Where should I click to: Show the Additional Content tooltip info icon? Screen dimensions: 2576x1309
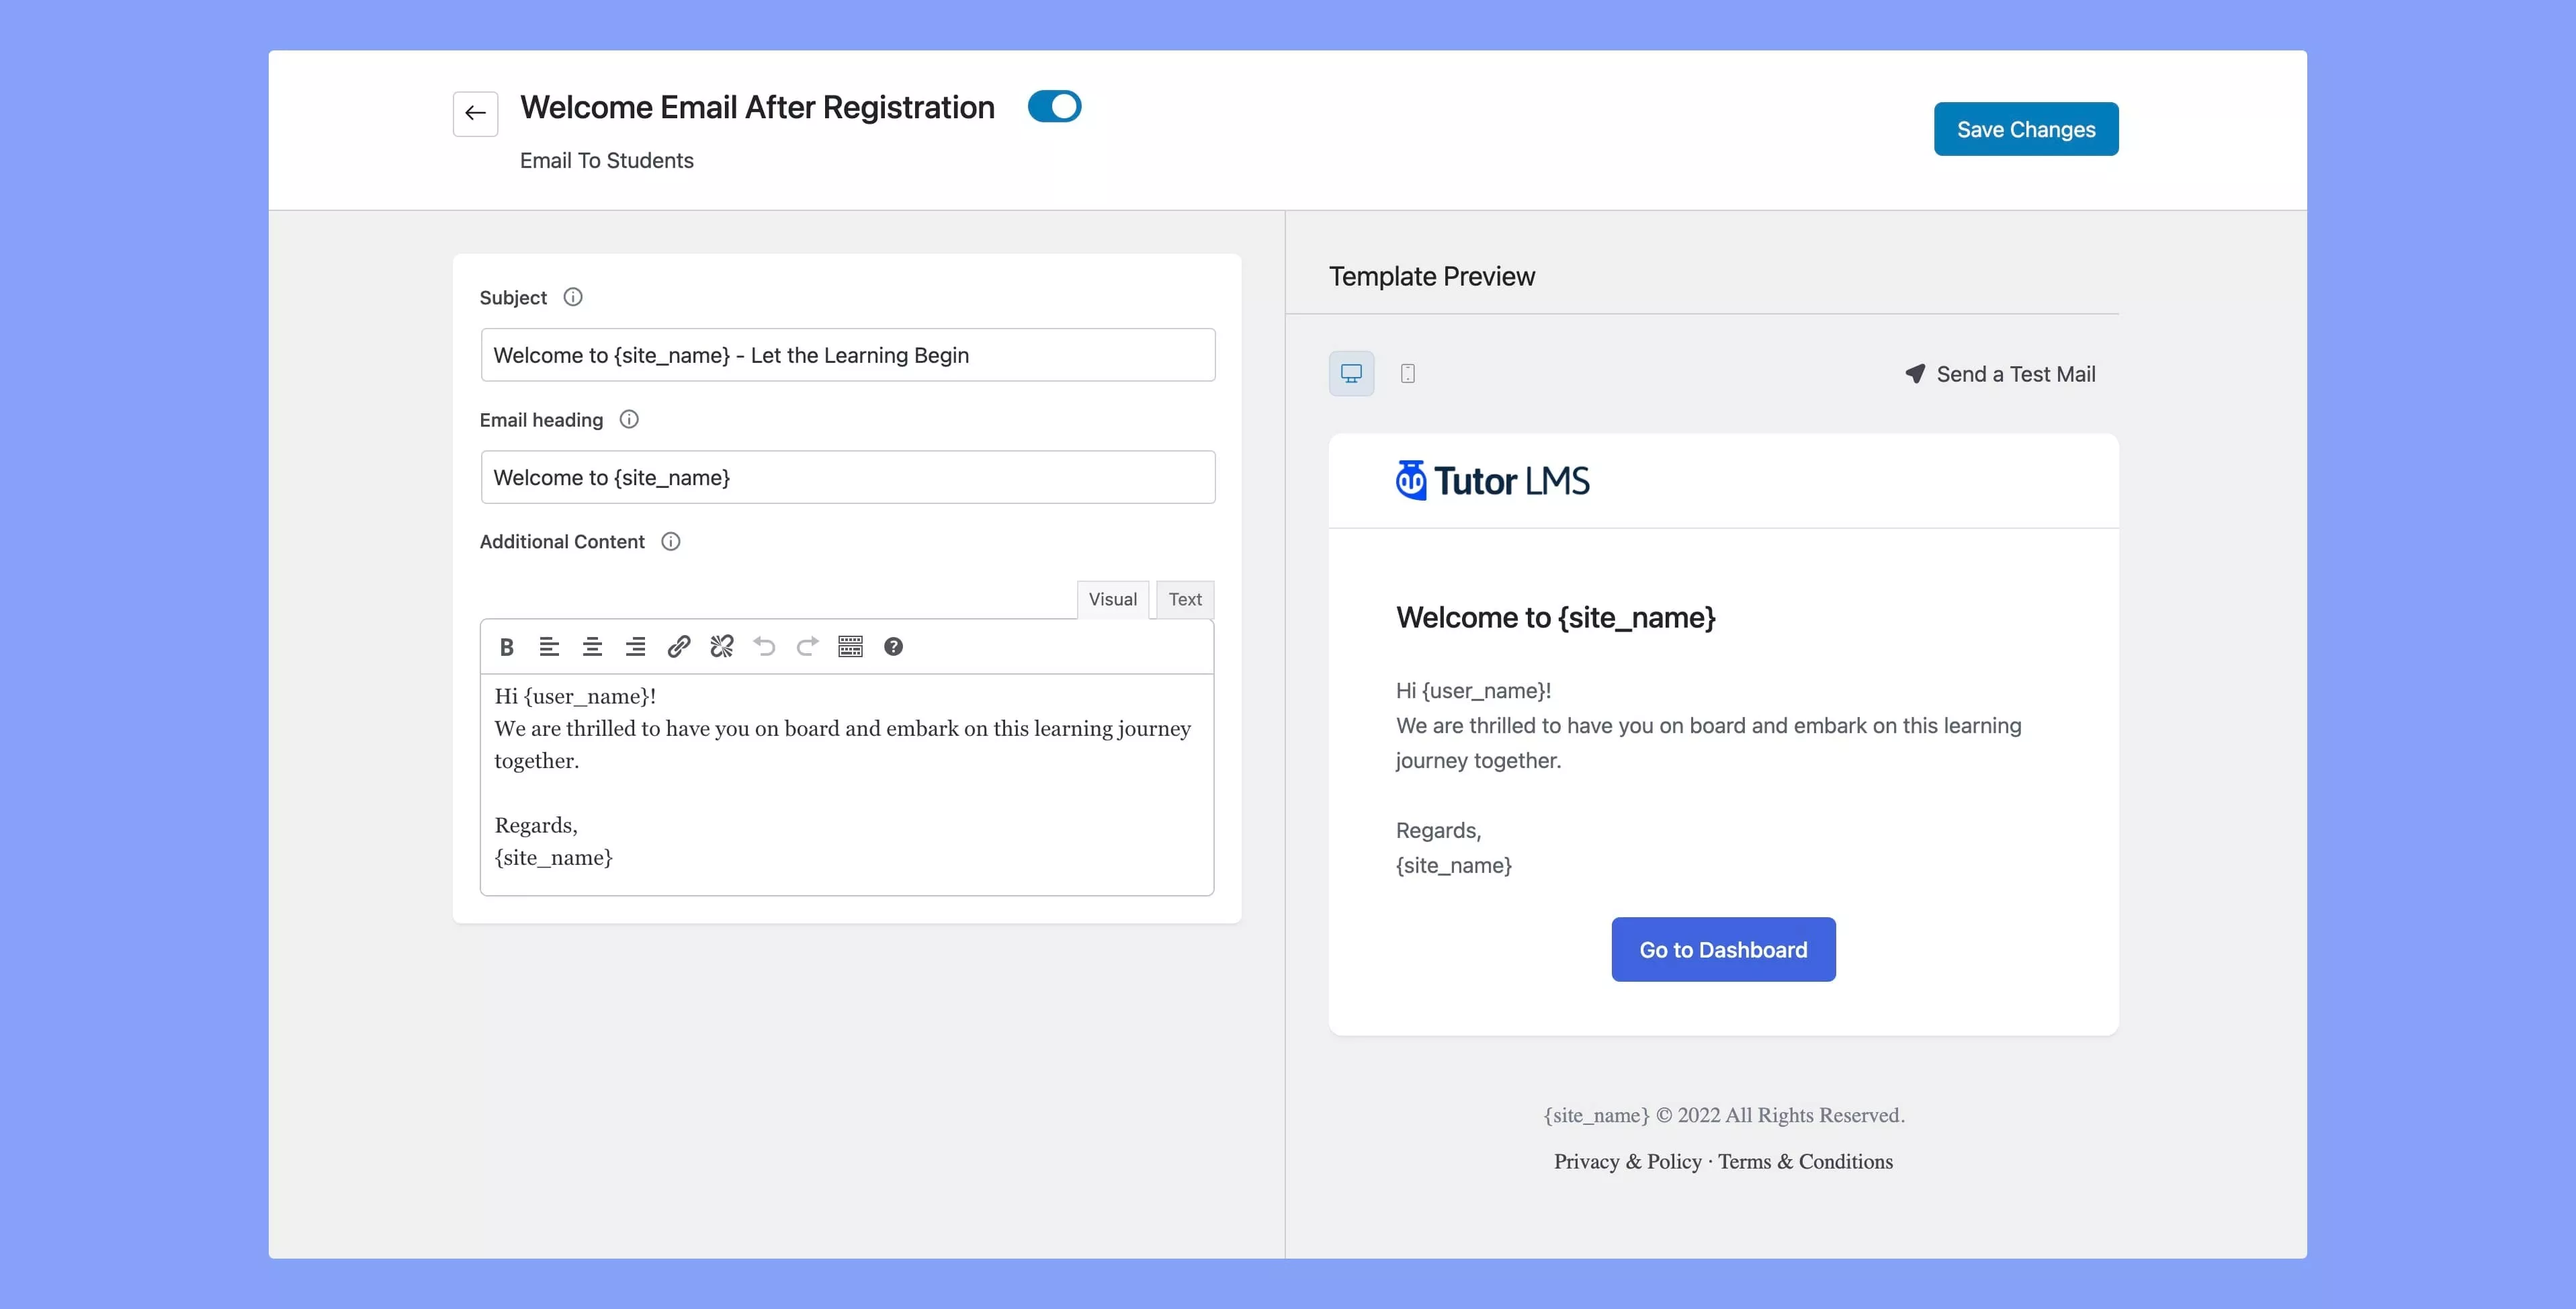click(670, 541)
